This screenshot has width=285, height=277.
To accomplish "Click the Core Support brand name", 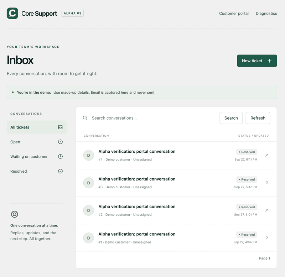I will (x=39, y=14).
